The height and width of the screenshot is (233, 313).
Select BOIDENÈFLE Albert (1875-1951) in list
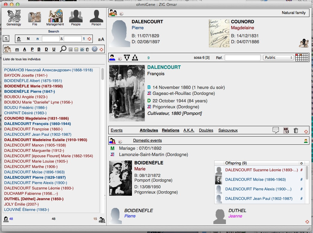click(x=33, y=81)
